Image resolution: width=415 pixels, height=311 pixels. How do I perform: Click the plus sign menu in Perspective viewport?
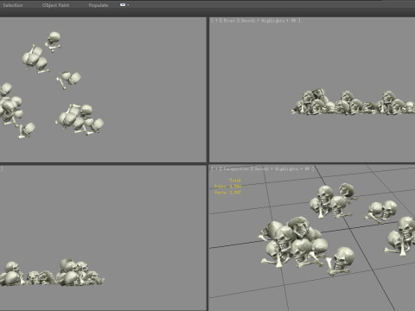[217, 168]
